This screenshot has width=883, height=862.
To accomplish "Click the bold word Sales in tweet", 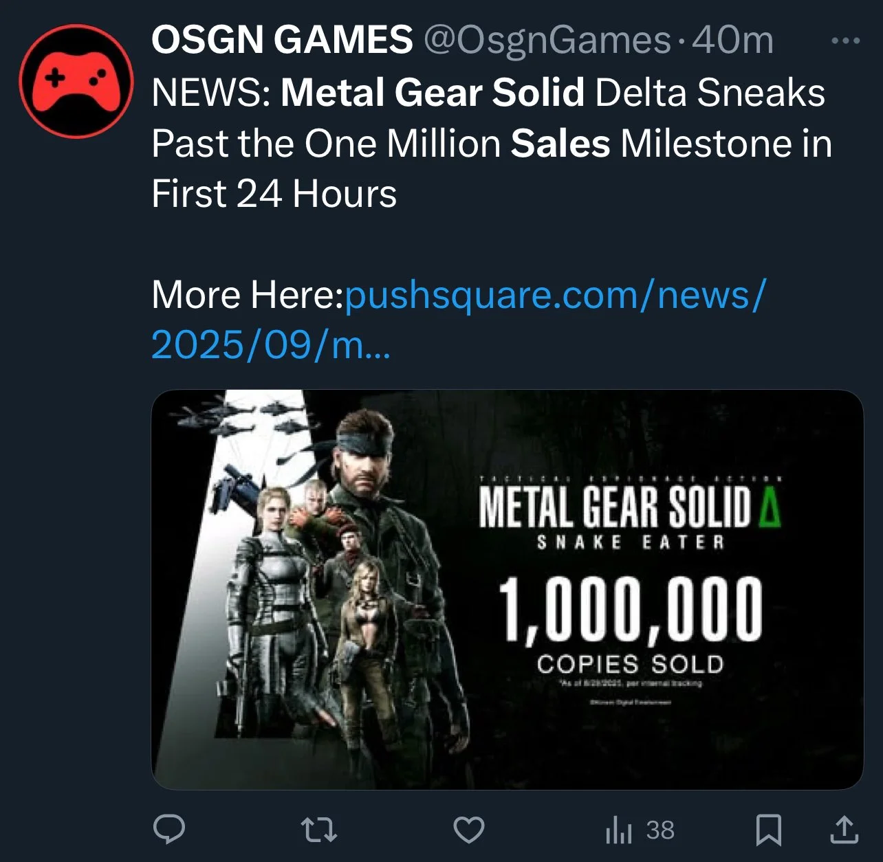I will pyautogui.click(x=560, y=143).
